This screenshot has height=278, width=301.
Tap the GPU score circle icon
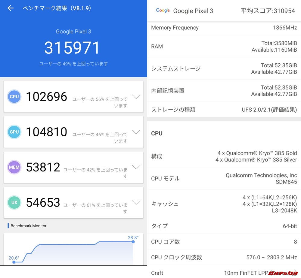pyautogui.click(x=14, y=132)
